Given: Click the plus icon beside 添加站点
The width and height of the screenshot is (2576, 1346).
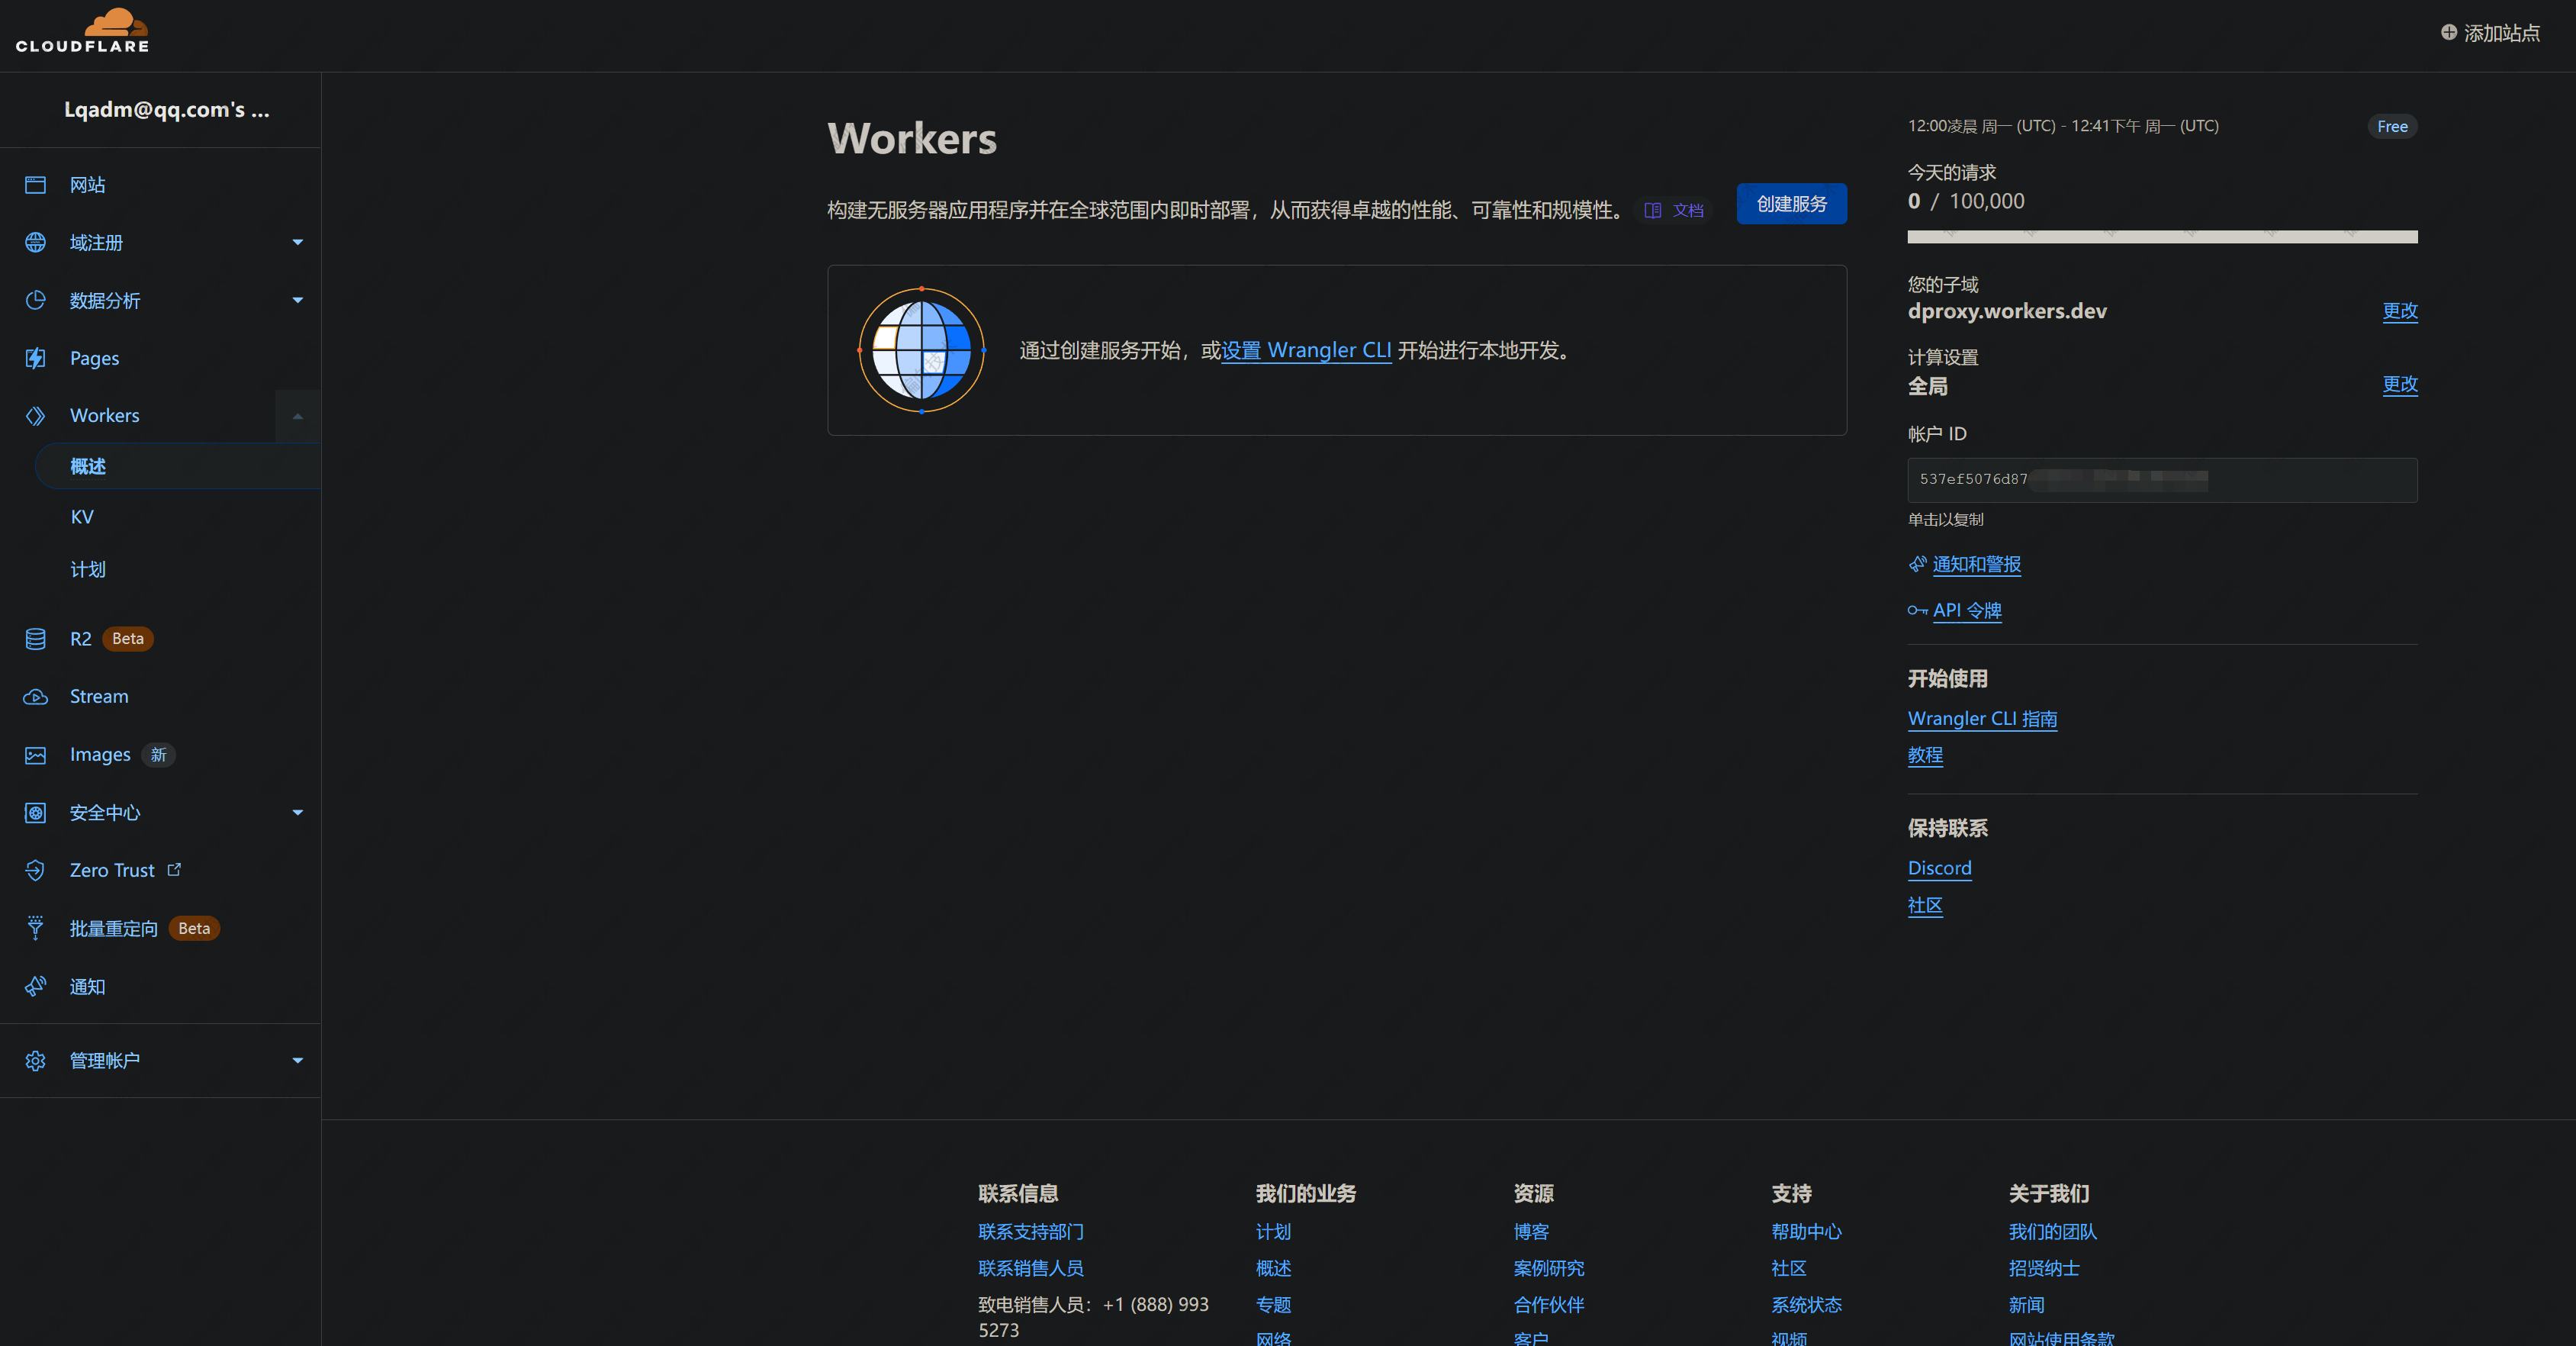Looking at the screenshot, I should pyautogui.click(x=2448, y=32).
